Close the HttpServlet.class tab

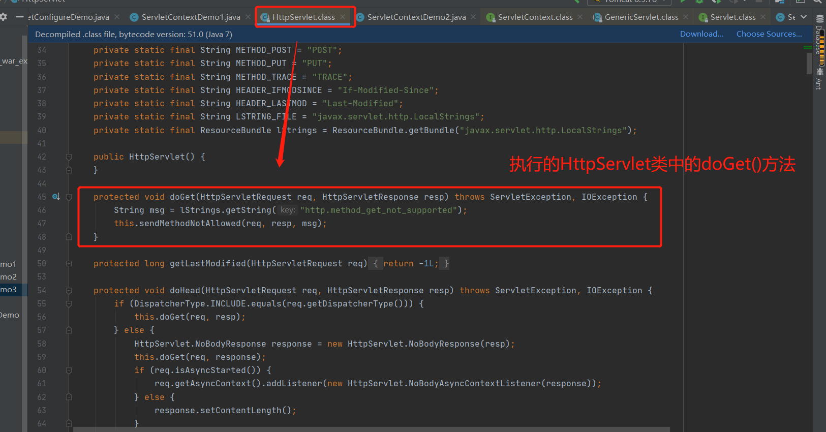click(x=343, y=17)
